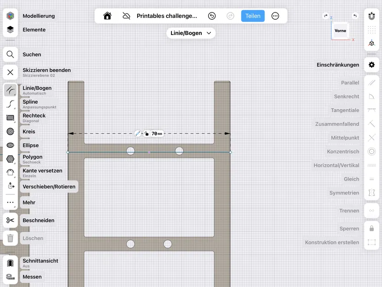Select the Ellipse tool icon
The width and height of the screenshot is (382, 287).
pos(10,145)
